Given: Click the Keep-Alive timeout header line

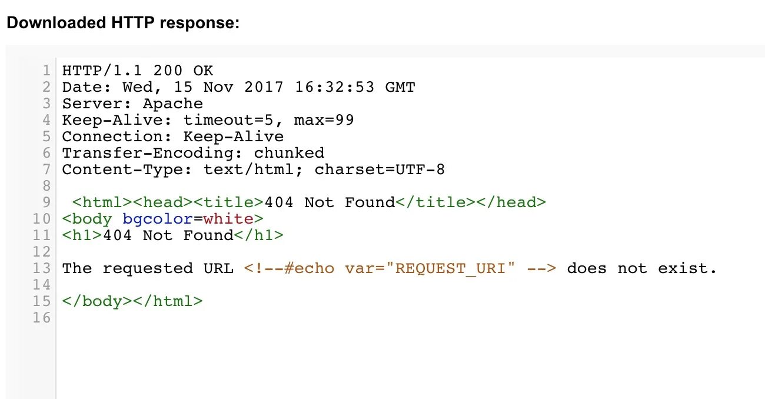Looking at the screenshot, I should pyautogui.click(x=208, y=120).
